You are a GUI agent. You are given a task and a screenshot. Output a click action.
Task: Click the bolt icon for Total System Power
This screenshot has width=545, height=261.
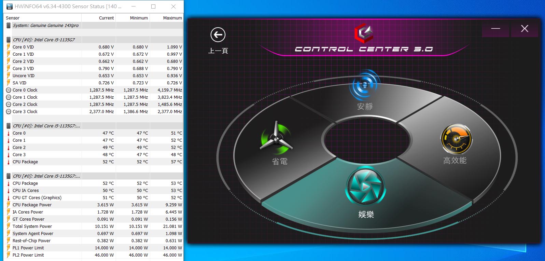coord(9,226)
